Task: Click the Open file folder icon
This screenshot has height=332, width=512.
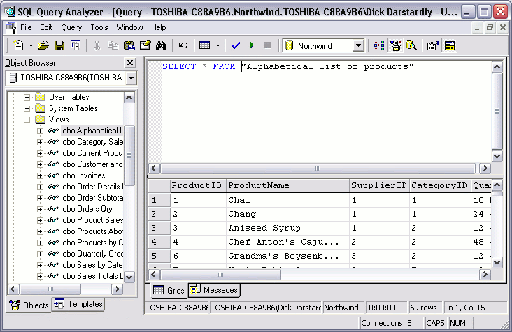Action: click(x=43, y=45)
